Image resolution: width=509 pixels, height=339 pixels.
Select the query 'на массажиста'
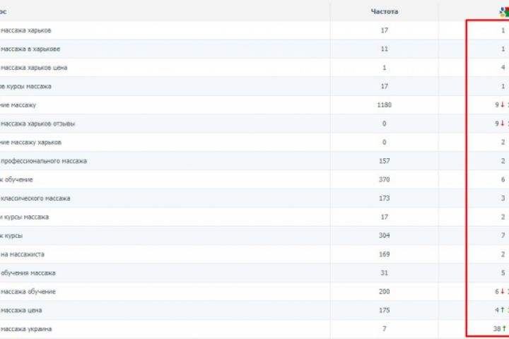click(x=22, y=254)
